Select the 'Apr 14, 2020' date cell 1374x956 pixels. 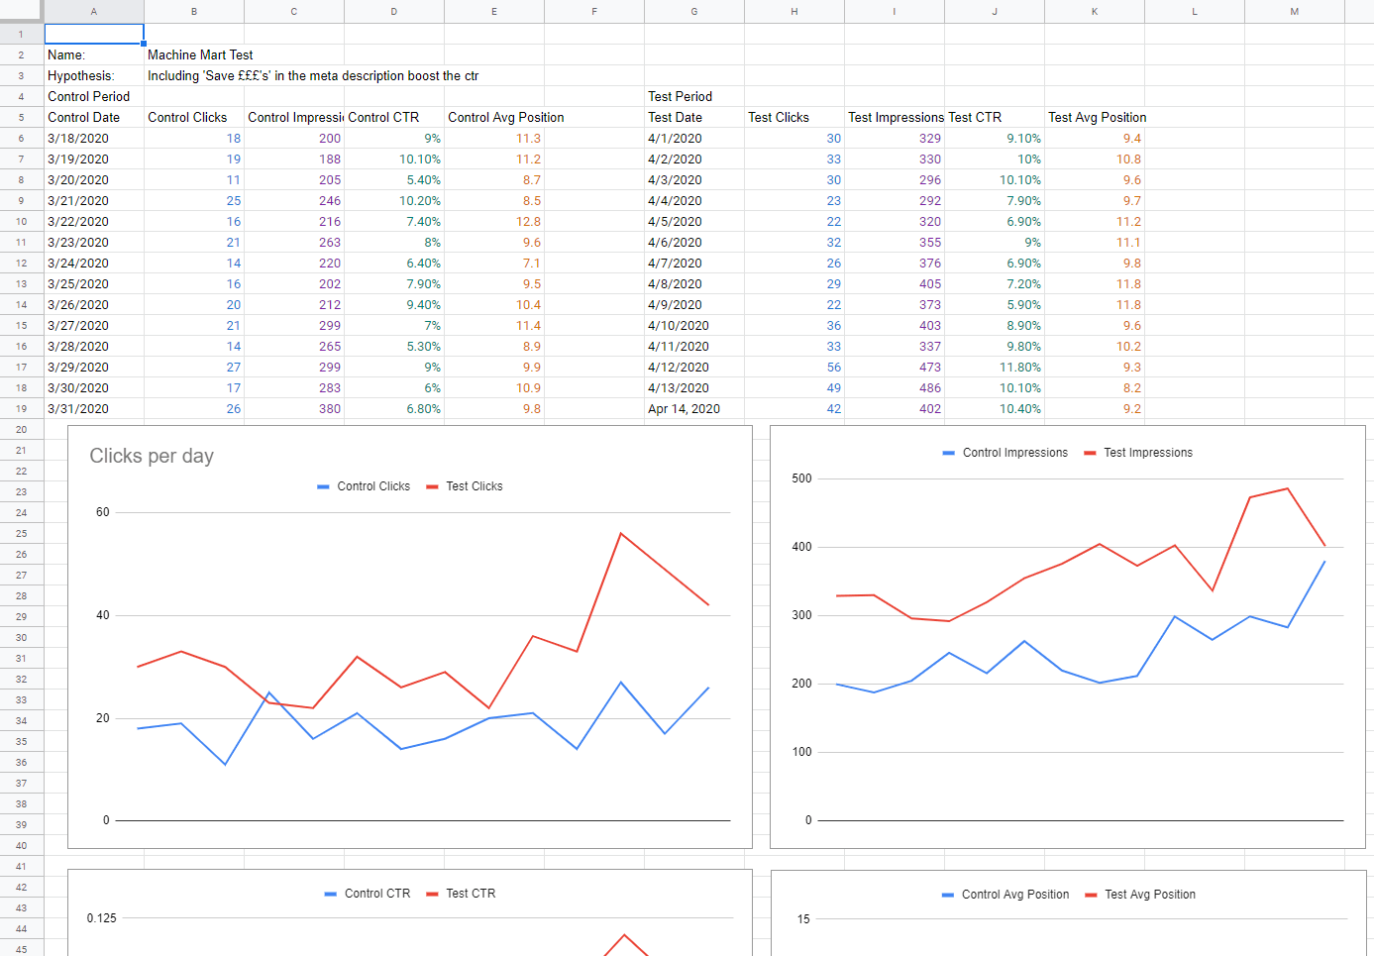coord(685,409)
